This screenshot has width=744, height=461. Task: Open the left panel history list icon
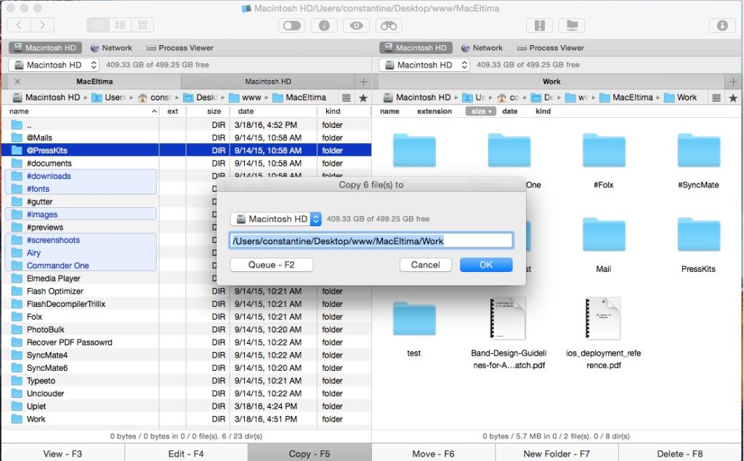pyautogui.click(x=347, y=98)
